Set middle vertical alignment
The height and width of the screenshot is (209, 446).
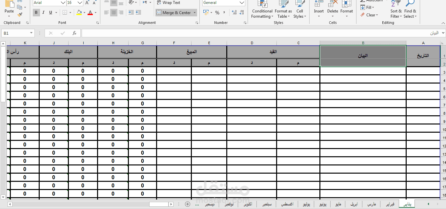[114, 3]
